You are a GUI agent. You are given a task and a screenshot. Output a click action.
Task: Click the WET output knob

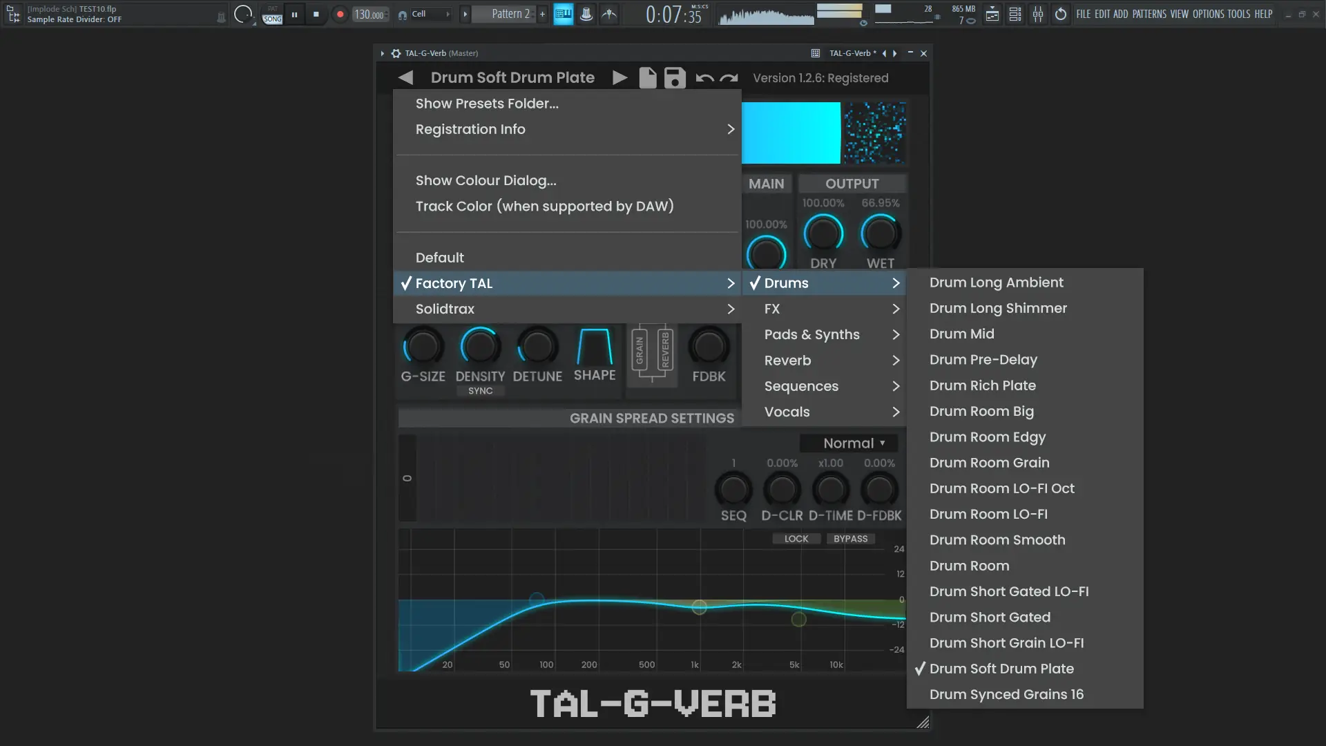click(x=880, y=233)
